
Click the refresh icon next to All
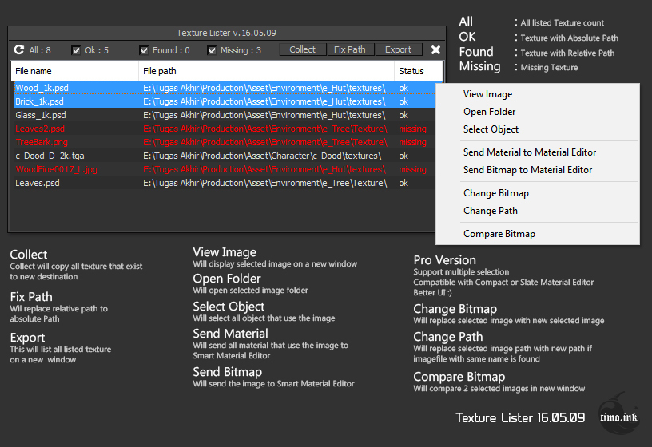point(18,49)
